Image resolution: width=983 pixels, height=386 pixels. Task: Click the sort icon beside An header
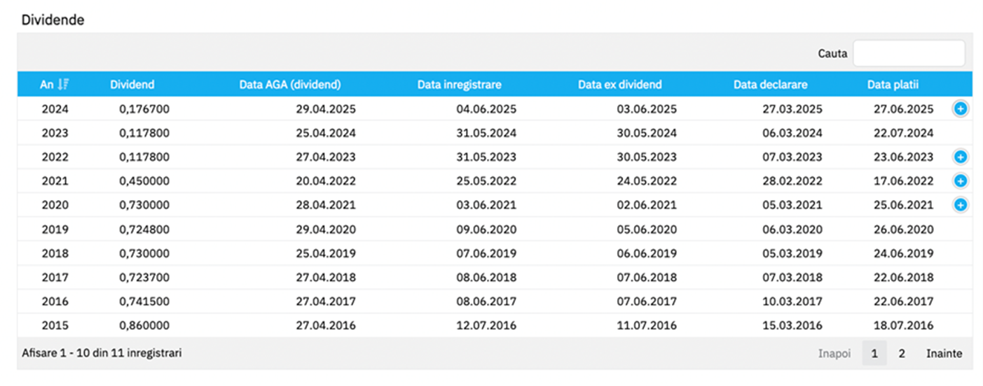pos(64,85)
